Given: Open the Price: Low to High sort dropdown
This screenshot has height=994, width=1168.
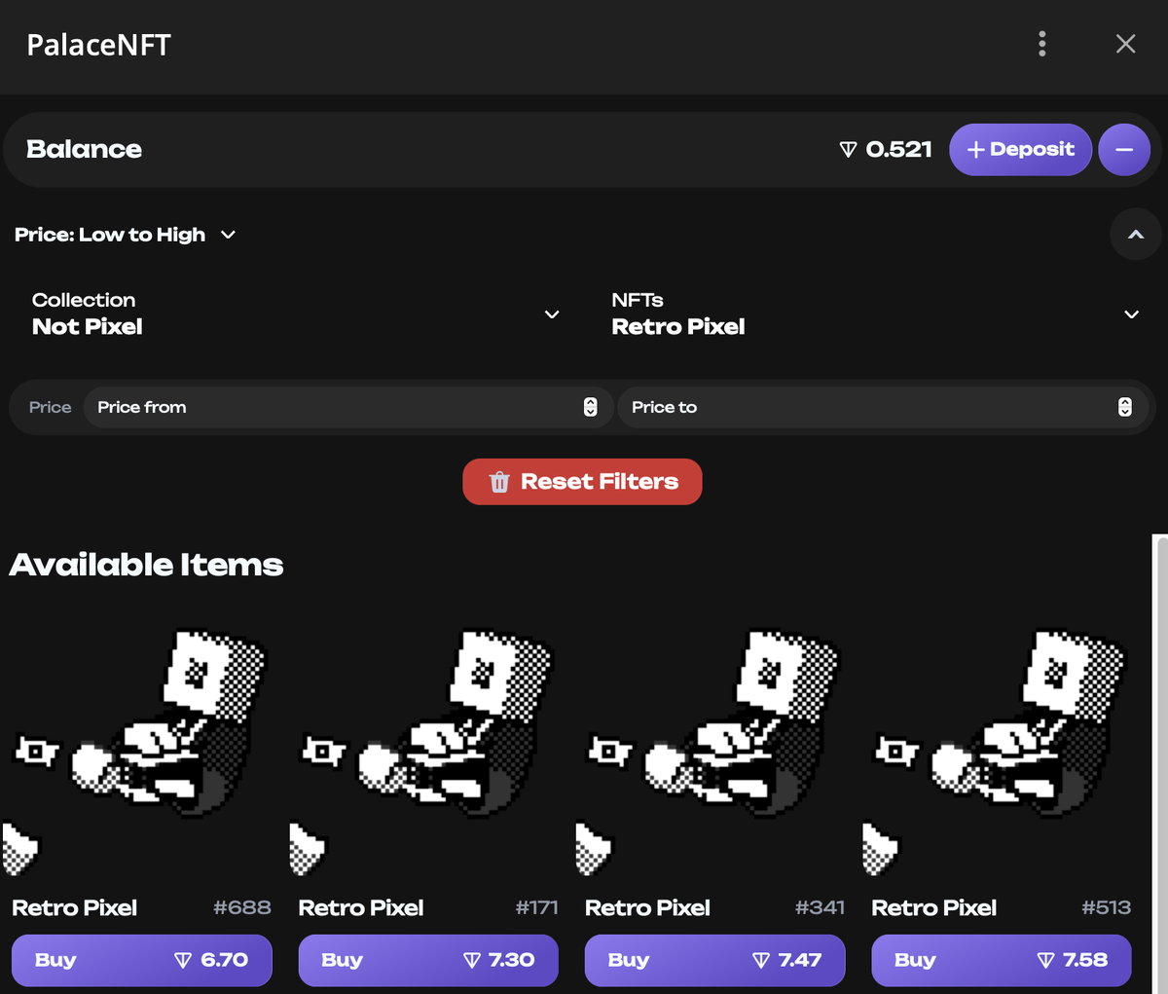Looking at the screenshot, I should pyautogui.click(x=125, y=235).
